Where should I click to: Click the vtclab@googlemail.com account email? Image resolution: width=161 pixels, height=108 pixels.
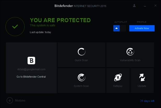click(x=31, y=69)
